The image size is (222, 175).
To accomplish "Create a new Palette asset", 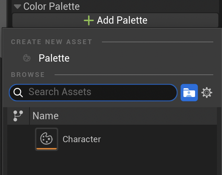I will 53,58.
